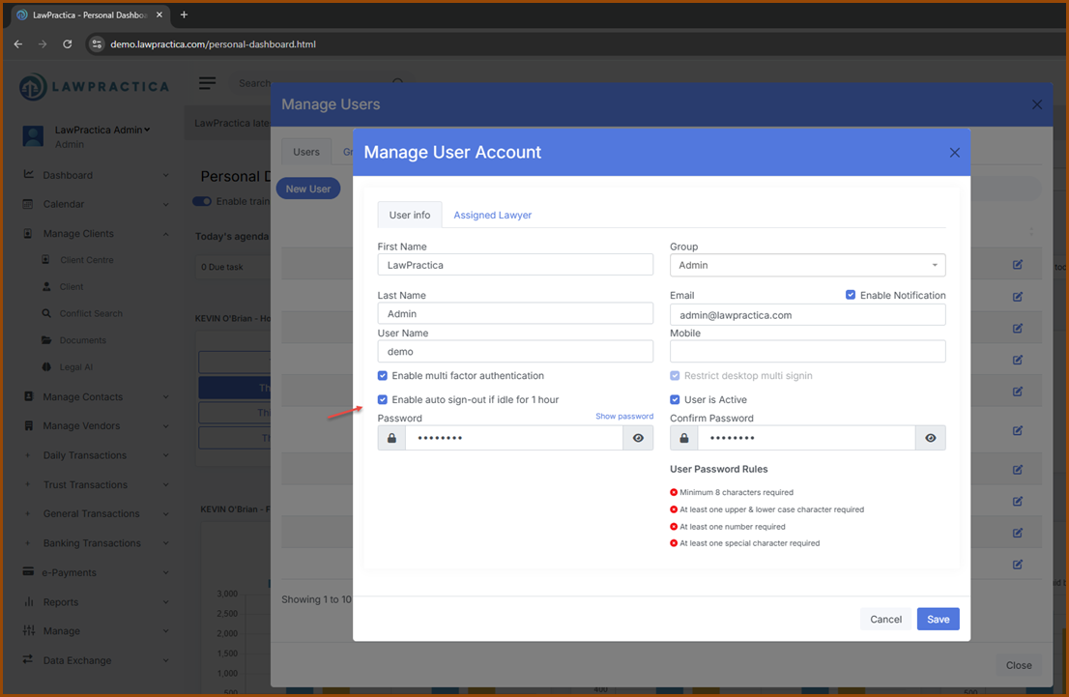1069x697 pixels.
Task: Click the Legal AI icon
Action: click(46, 367)
